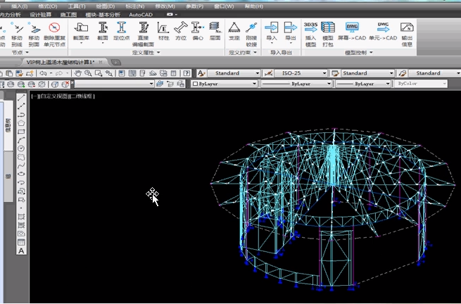This screenshot has width=461, height=304.
Task: Click the 截面 section tool
Action: click(103, 33)
